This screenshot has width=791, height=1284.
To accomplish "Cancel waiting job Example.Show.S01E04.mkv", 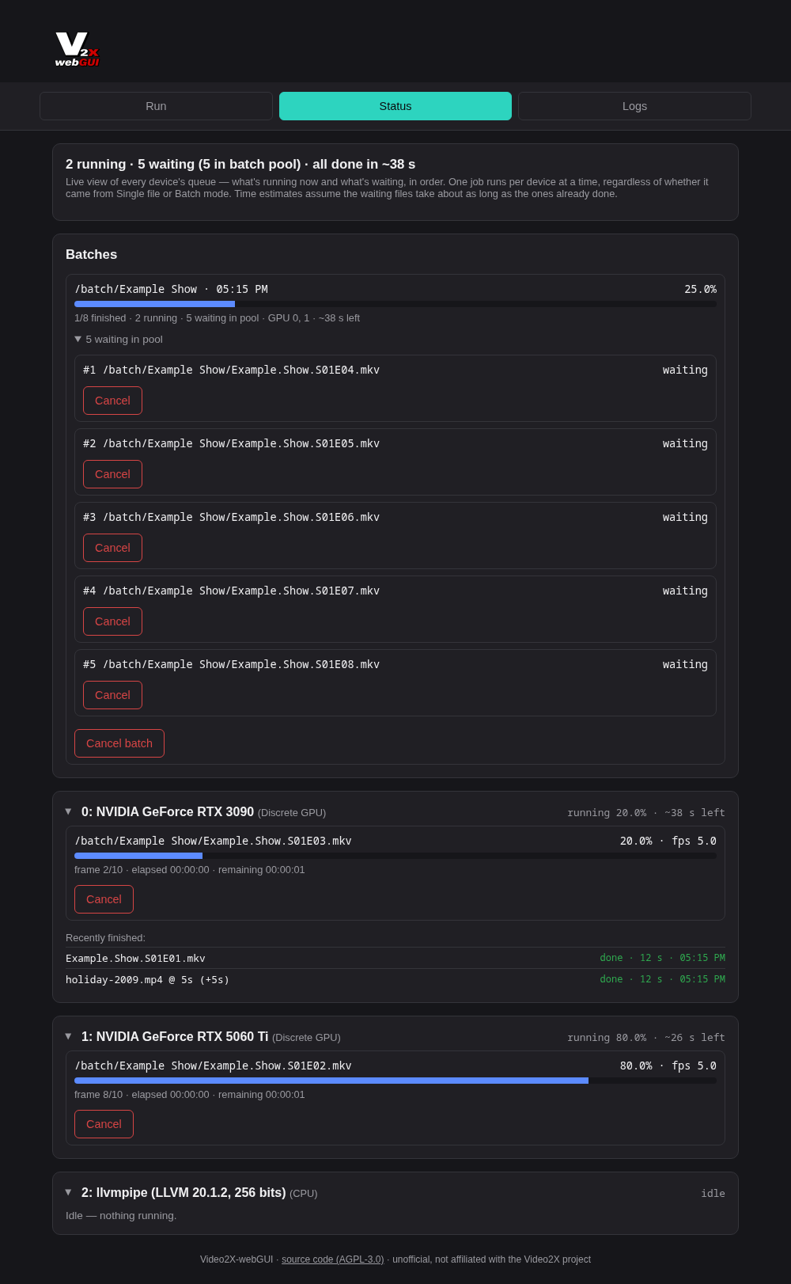I will (x=112, y=401).
